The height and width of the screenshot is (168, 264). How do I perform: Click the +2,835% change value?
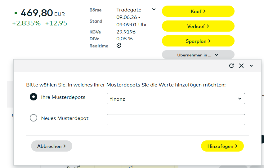point(26,23)
